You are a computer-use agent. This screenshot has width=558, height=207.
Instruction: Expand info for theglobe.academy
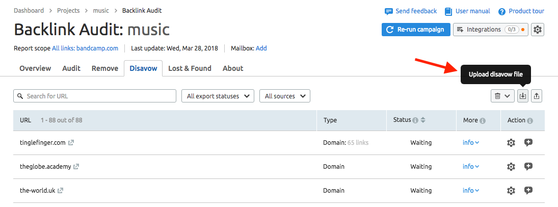click(471, 166)
